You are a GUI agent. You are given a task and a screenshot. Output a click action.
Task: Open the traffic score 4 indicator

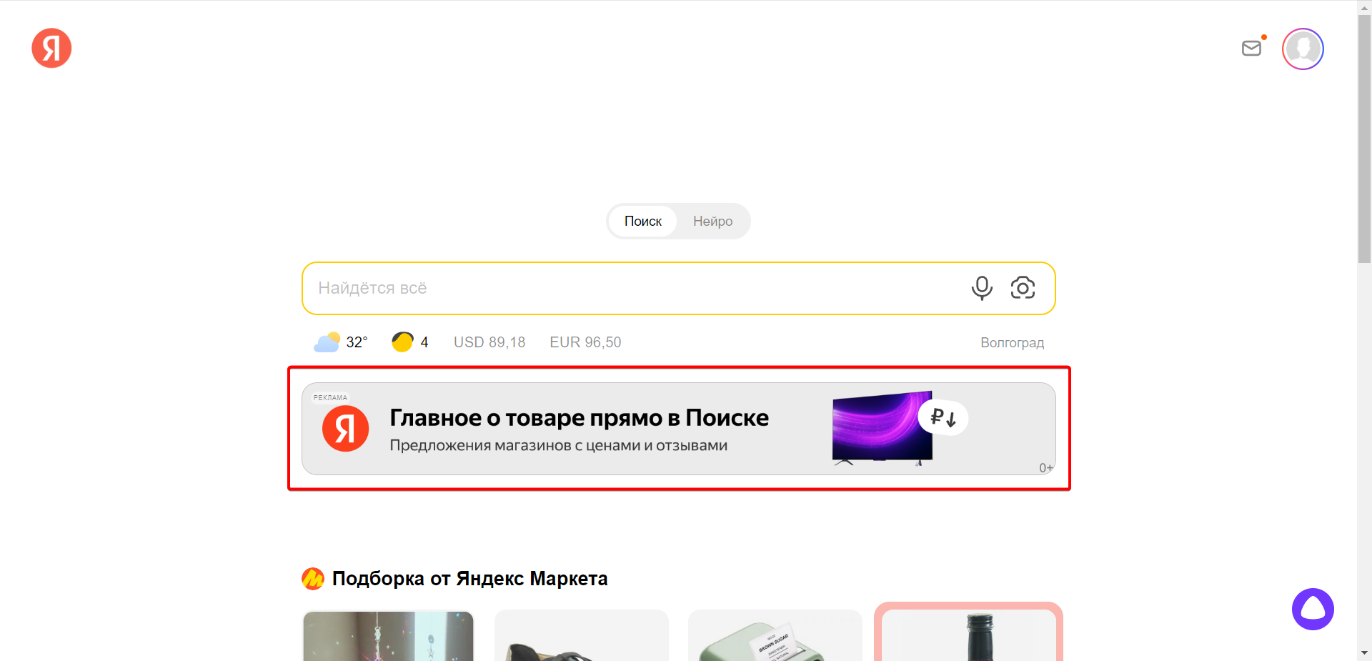pyautogui.click(x=410, y=342)
